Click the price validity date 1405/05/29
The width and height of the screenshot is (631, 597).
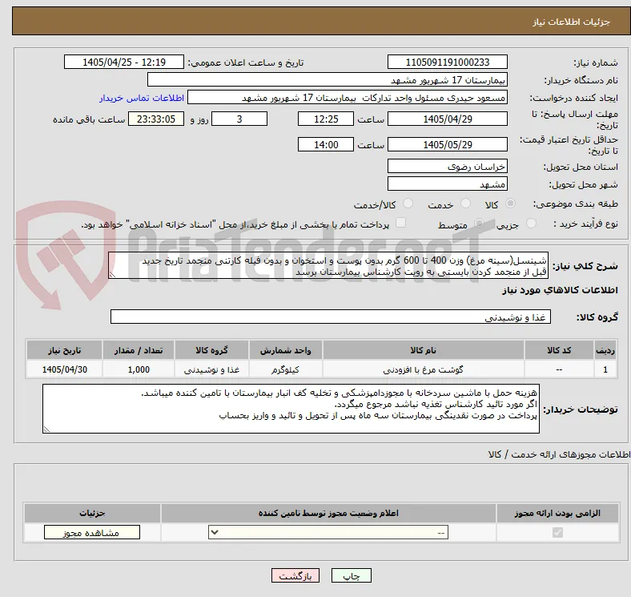(447, 144)
